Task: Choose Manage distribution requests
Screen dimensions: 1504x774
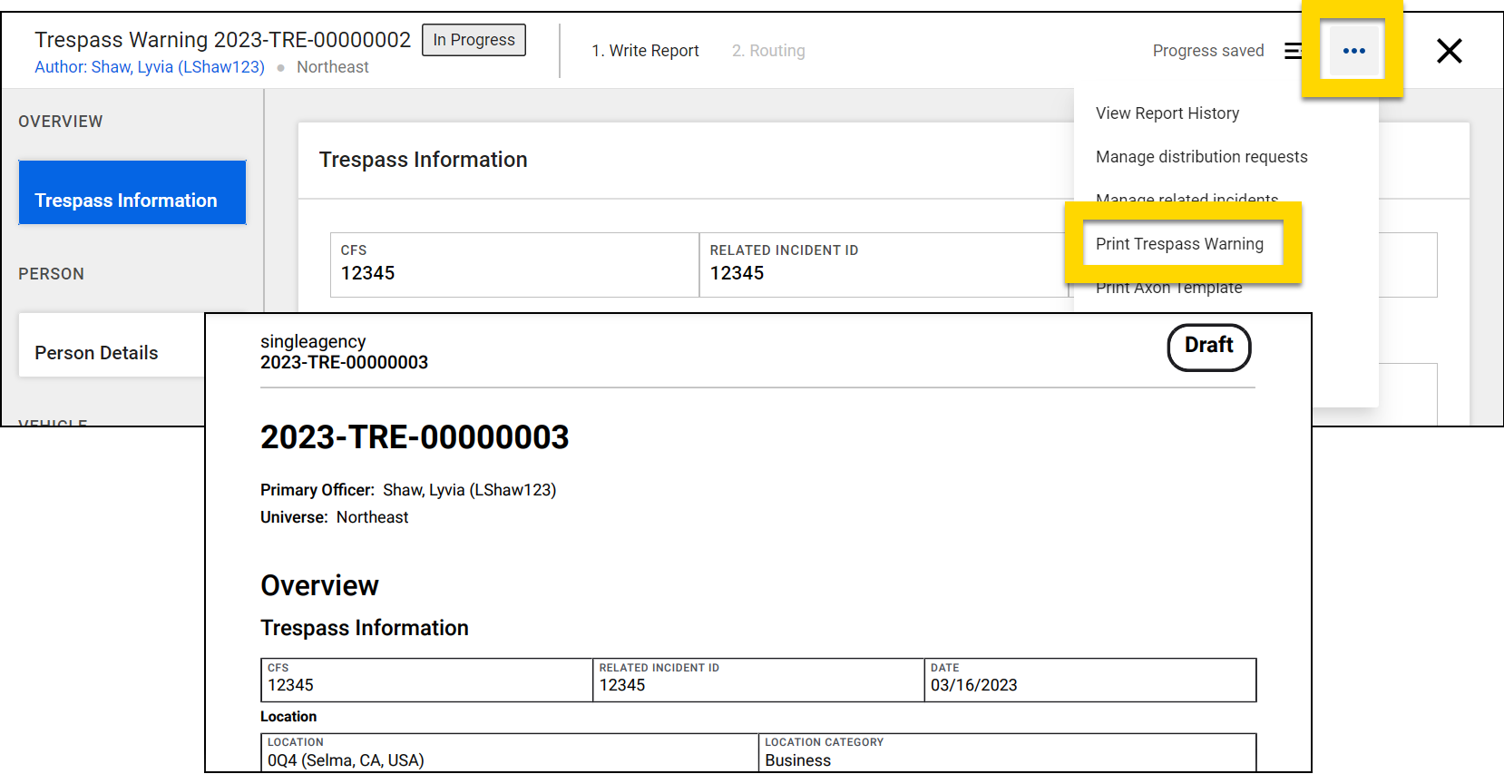Action: 1201,157
